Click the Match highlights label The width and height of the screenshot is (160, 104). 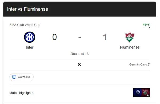coord(21,93)
